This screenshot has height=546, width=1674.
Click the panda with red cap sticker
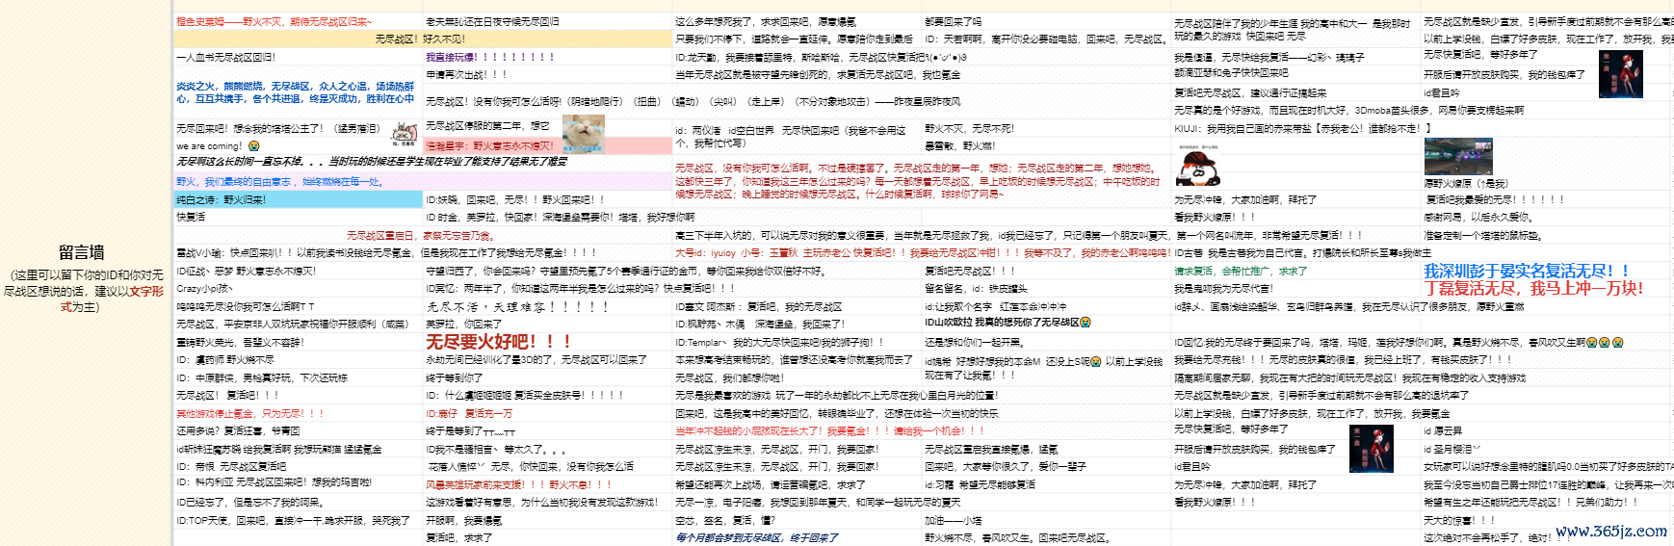[1198, 166]
